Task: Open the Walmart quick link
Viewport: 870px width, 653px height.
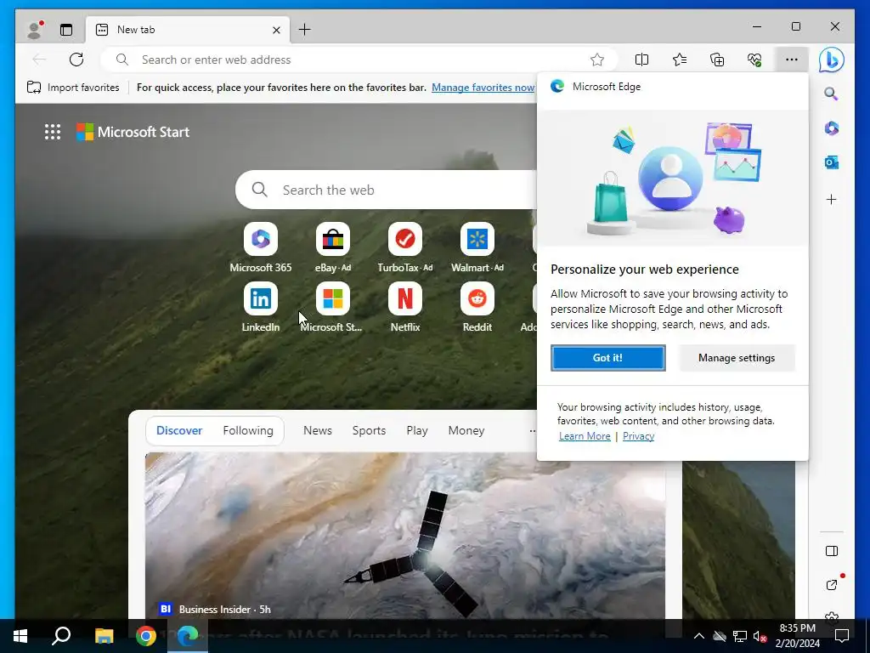Action: point(477,247)
